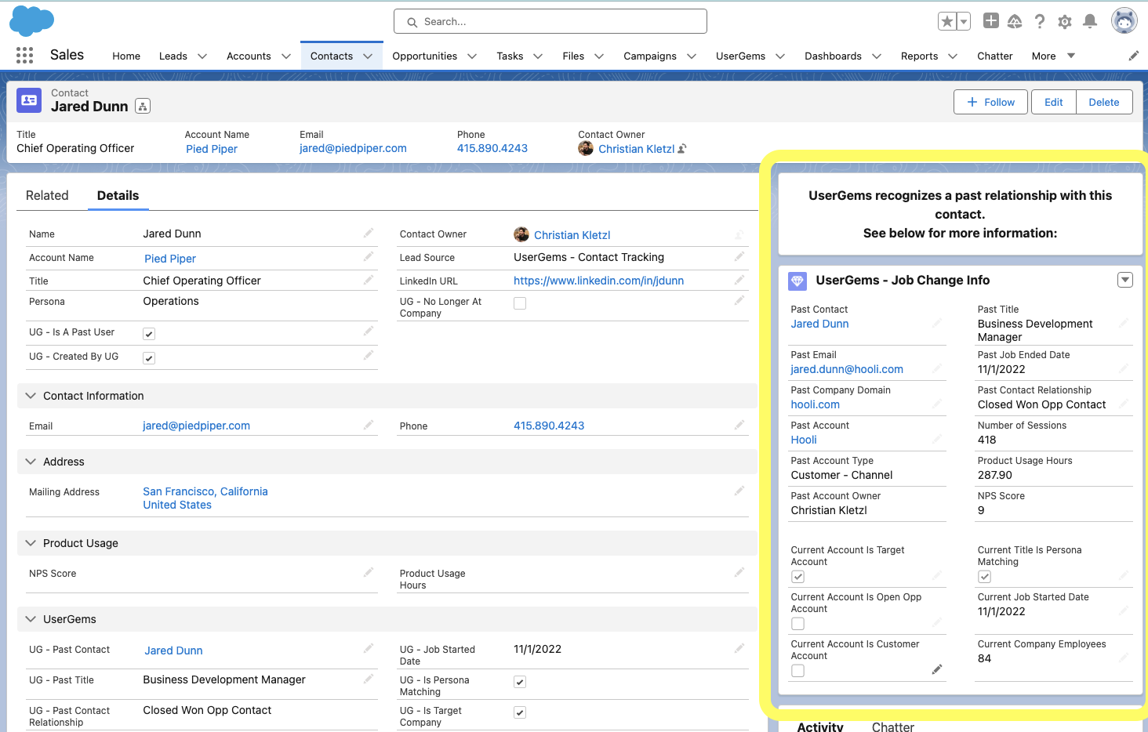Open the Notifications bell icon
The image size is (1148, 732).
pos(1090,21)
